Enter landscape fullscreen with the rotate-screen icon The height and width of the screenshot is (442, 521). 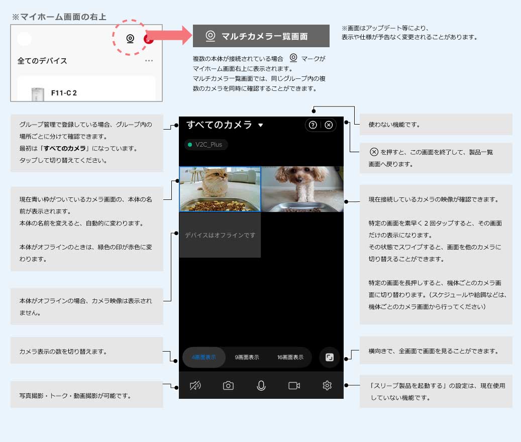click(330, 357)
